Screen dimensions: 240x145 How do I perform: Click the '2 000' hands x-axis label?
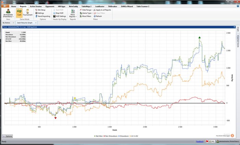(x=145, y=127)
